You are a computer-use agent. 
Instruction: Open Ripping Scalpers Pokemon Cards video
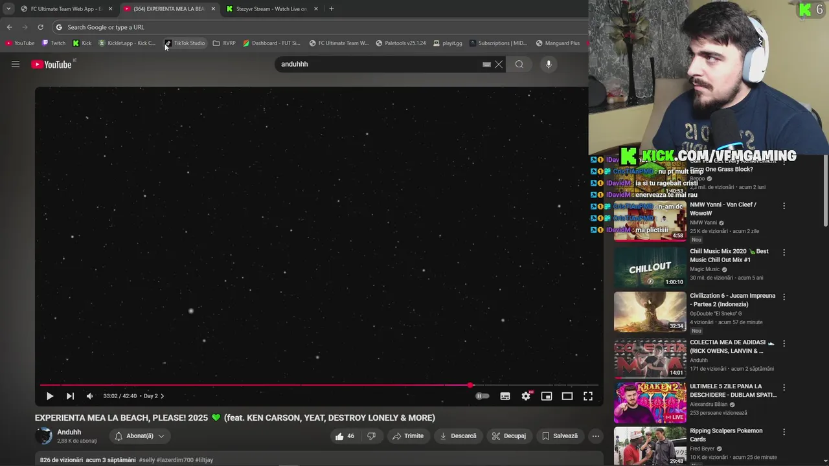pyautogui.click(x=726, y=435)
